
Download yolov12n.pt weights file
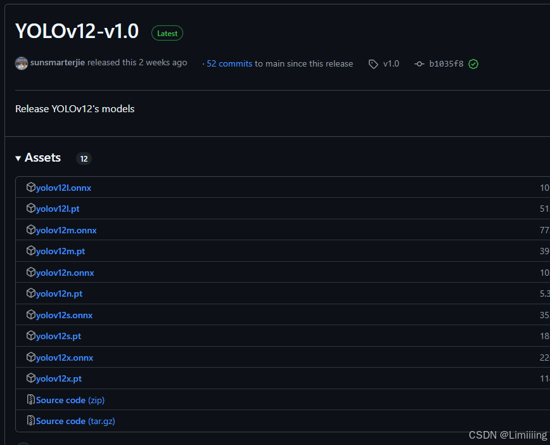59,293
